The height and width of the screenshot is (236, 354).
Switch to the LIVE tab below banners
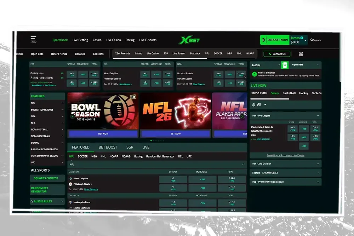click(x=146, y=147)
